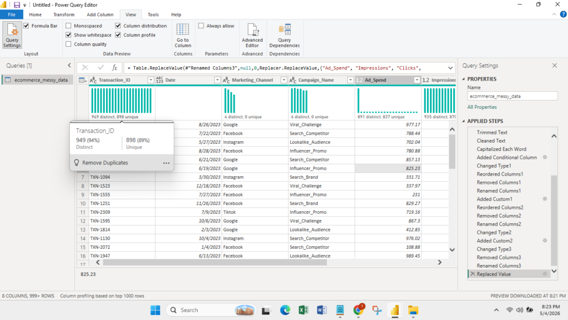Click the Transaction_ID text type icon
The image size is (568, 320).
pos(93,80)
